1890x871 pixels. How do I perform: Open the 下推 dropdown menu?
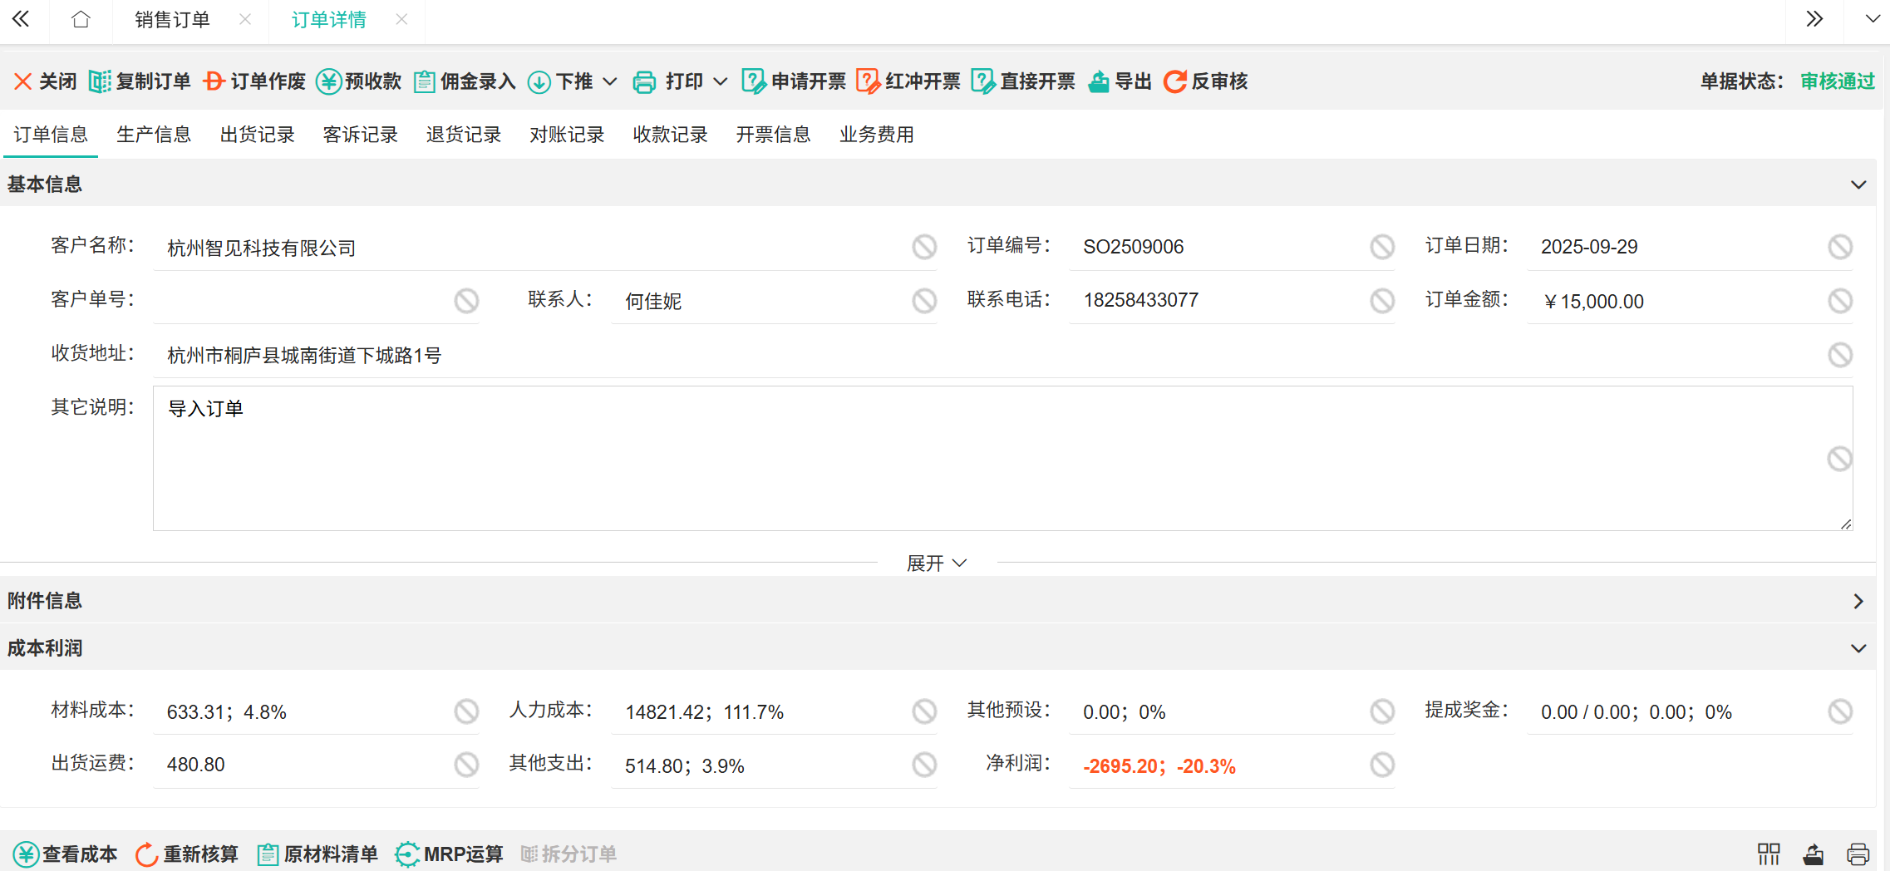click(x=573, y=81)
